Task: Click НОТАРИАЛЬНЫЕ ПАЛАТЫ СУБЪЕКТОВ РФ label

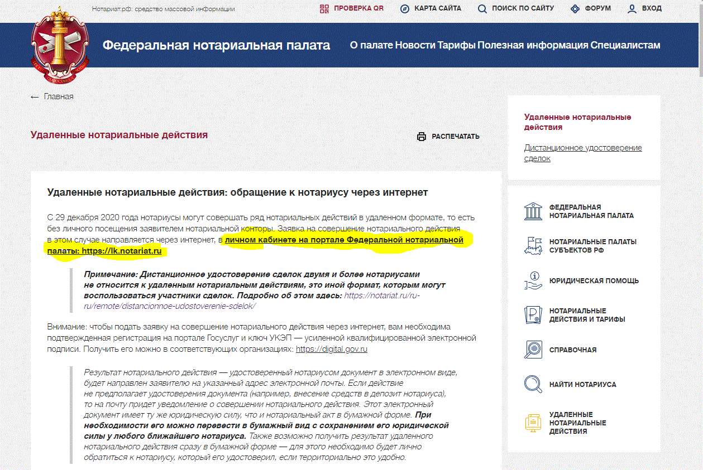Action: point(593,246)
